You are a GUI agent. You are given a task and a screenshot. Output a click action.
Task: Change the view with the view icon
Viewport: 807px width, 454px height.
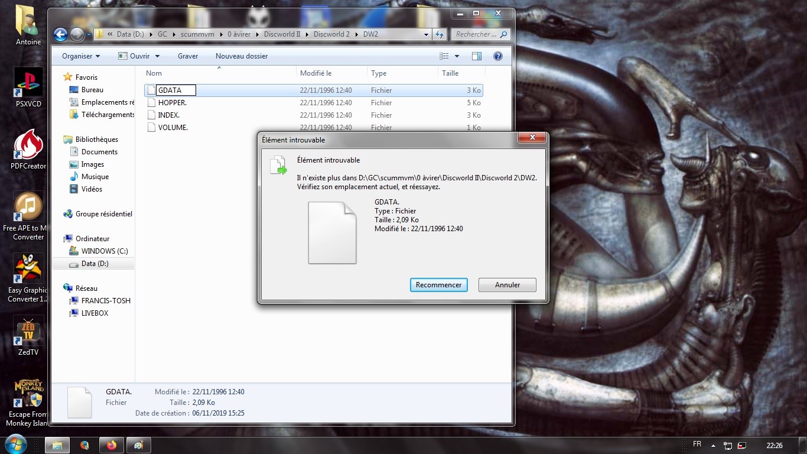(445, 56)
